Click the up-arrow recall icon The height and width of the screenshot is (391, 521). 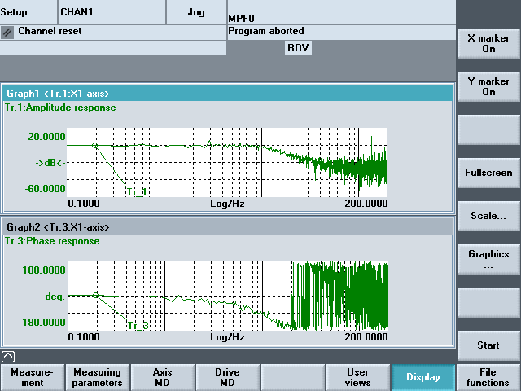tap(8, 357)
